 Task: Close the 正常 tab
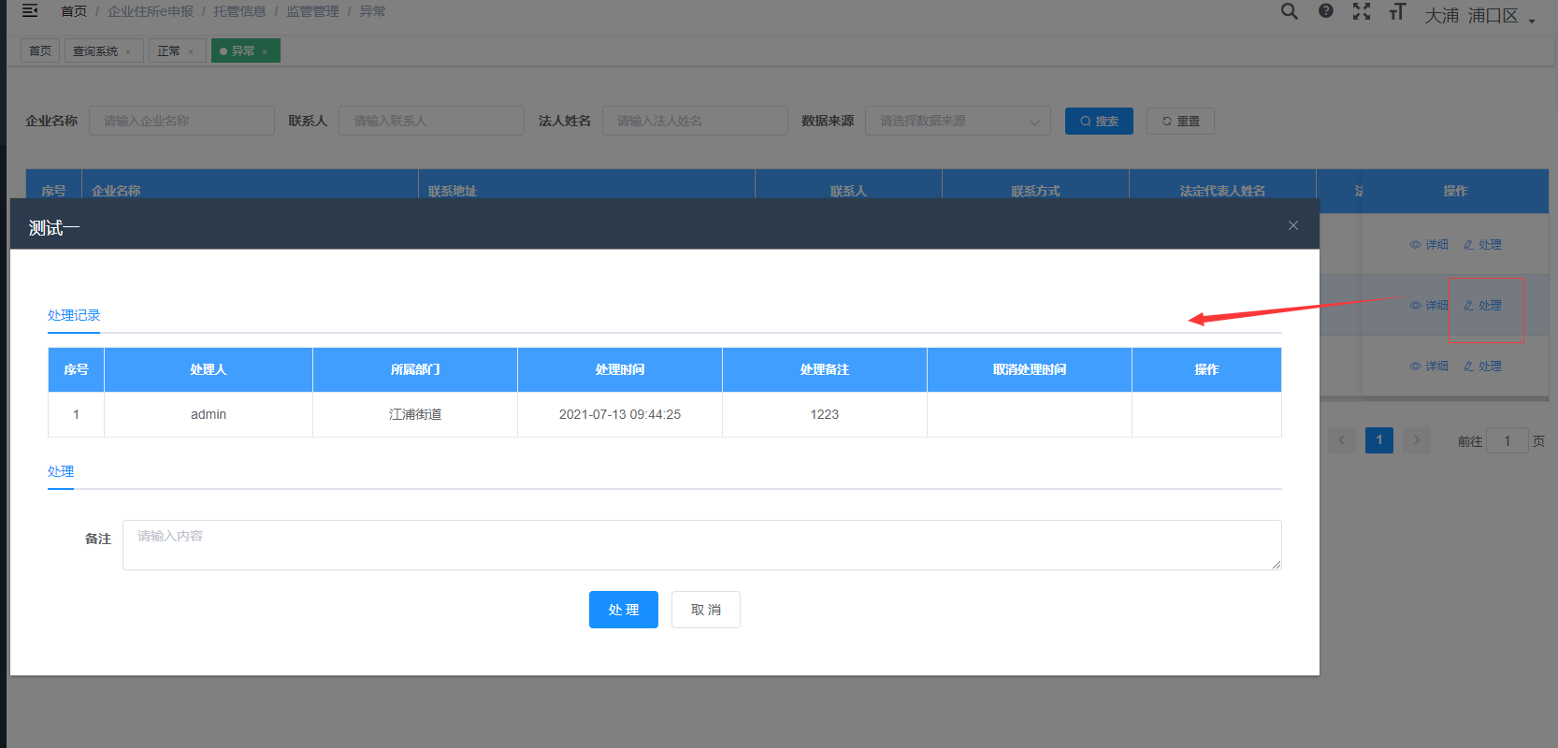click(x=191, y=51)
